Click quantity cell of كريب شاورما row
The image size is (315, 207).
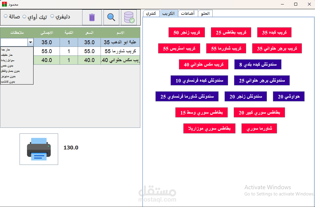[69, 51]
